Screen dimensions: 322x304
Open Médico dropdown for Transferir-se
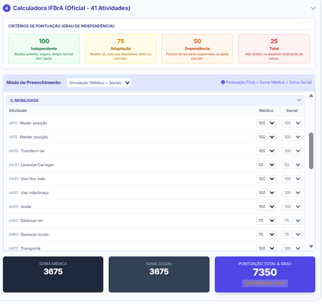(x=266, y=151)
